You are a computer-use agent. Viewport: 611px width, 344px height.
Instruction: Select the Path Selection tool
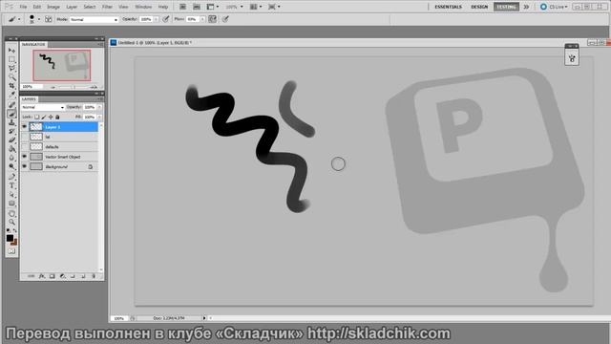11,194
